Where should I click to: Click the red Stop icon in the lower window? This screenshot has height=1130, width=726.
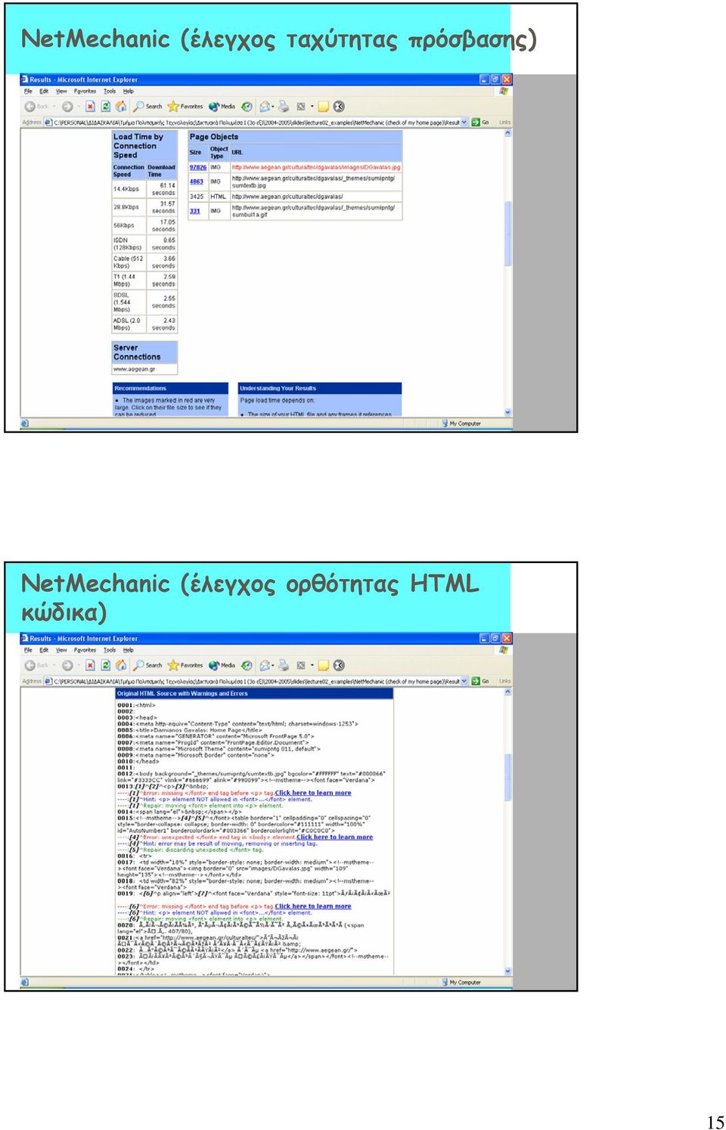click(90, 665)
